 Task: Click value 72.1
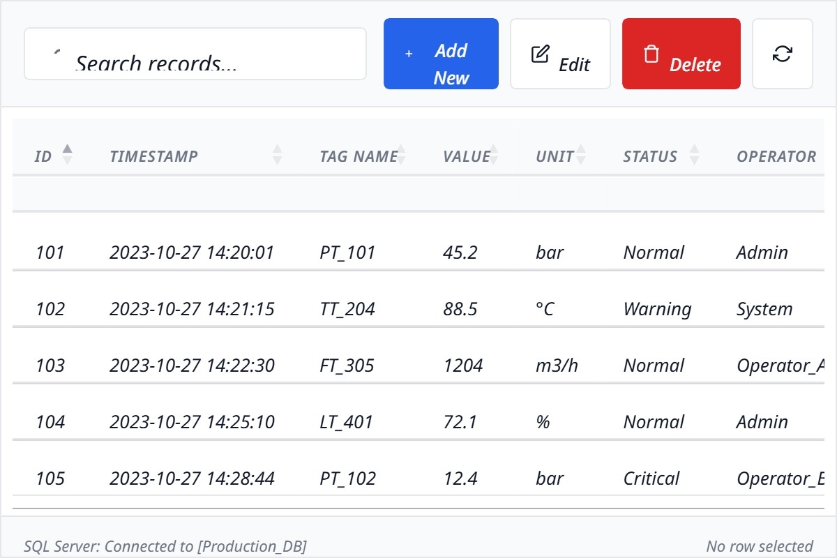460,422
